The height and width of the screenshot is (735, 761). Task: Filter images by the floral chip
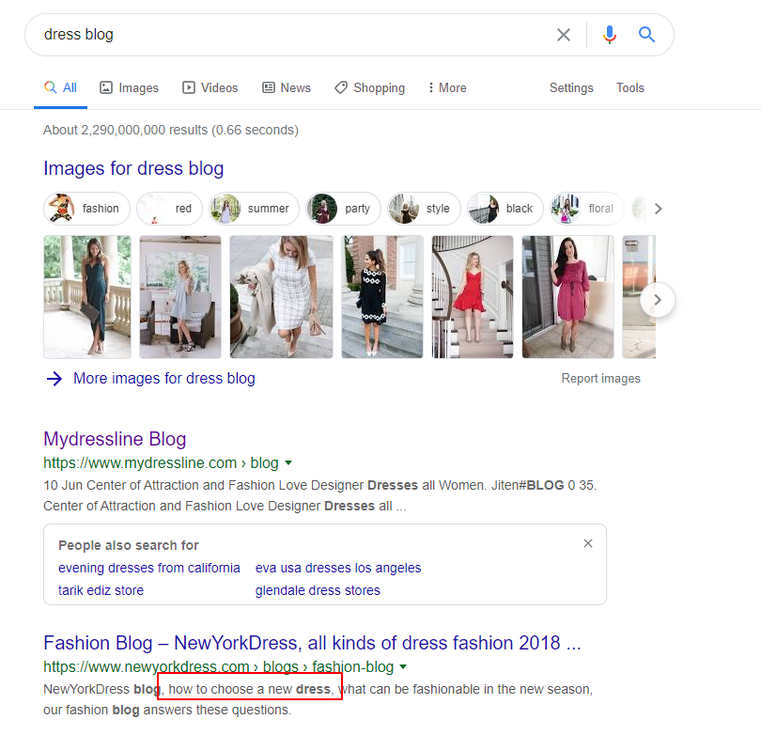click(587, 209)
